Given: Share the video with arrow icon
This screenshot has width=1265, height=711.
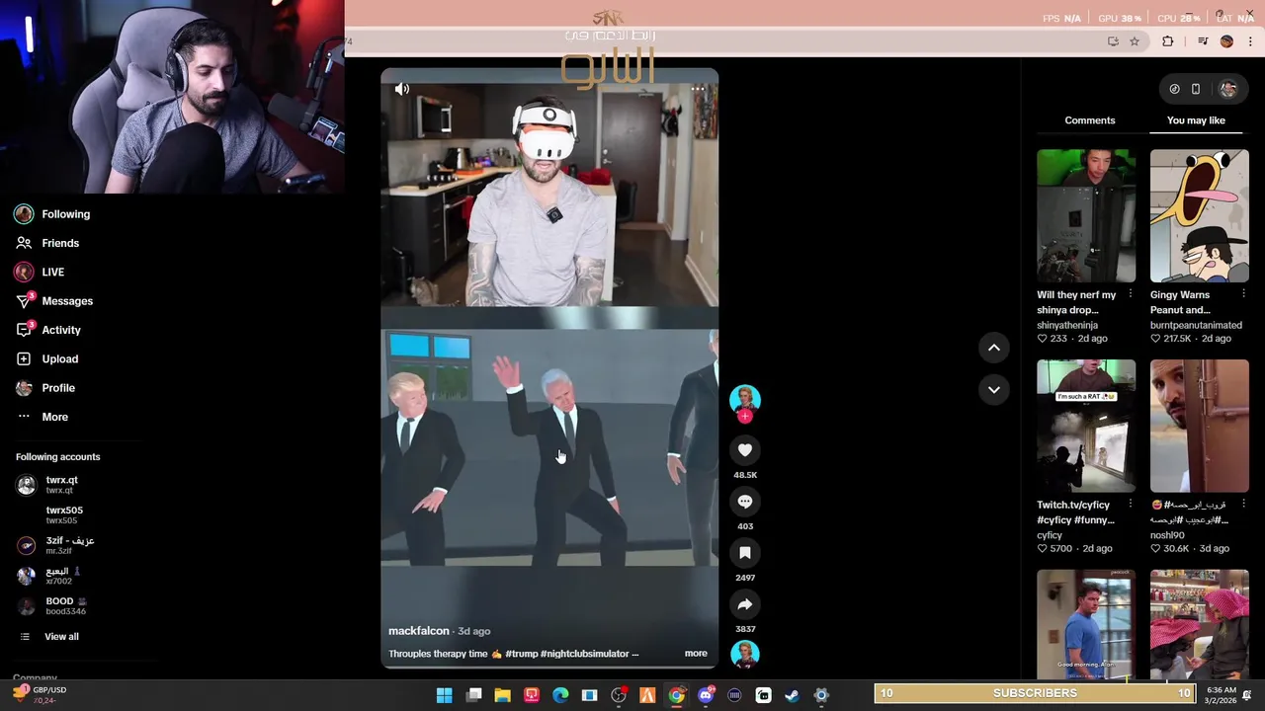Looking at the screenshot, I should click(x=745, y=604).
